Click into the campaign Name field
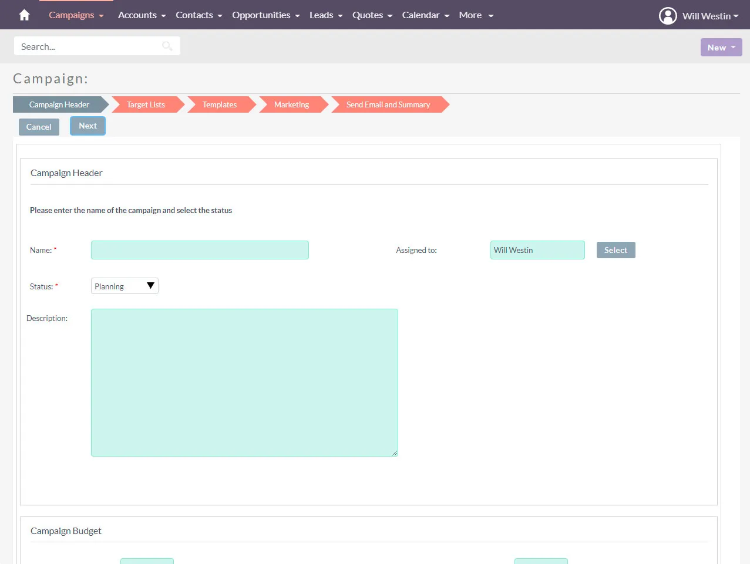Image resolution: width=750 pixels, height=564 pixels. (x=200, y=250)
